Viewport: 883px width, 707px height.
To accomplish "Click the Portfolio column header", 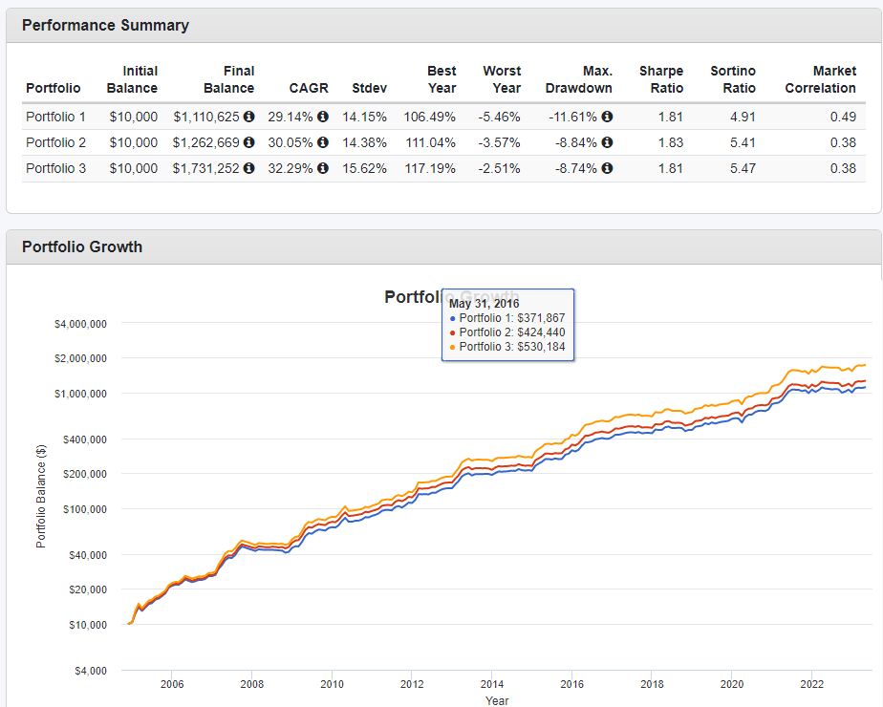I will 54,88.
